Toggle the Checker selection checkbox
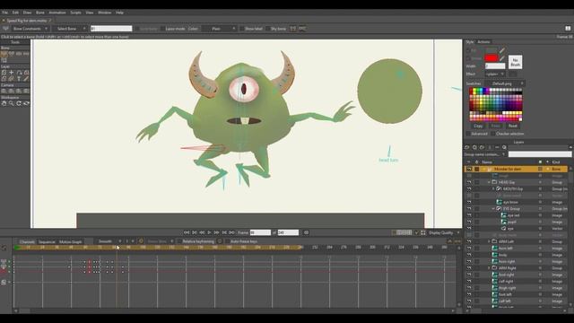Screen dimensions: 574x323 pos(492,134)
